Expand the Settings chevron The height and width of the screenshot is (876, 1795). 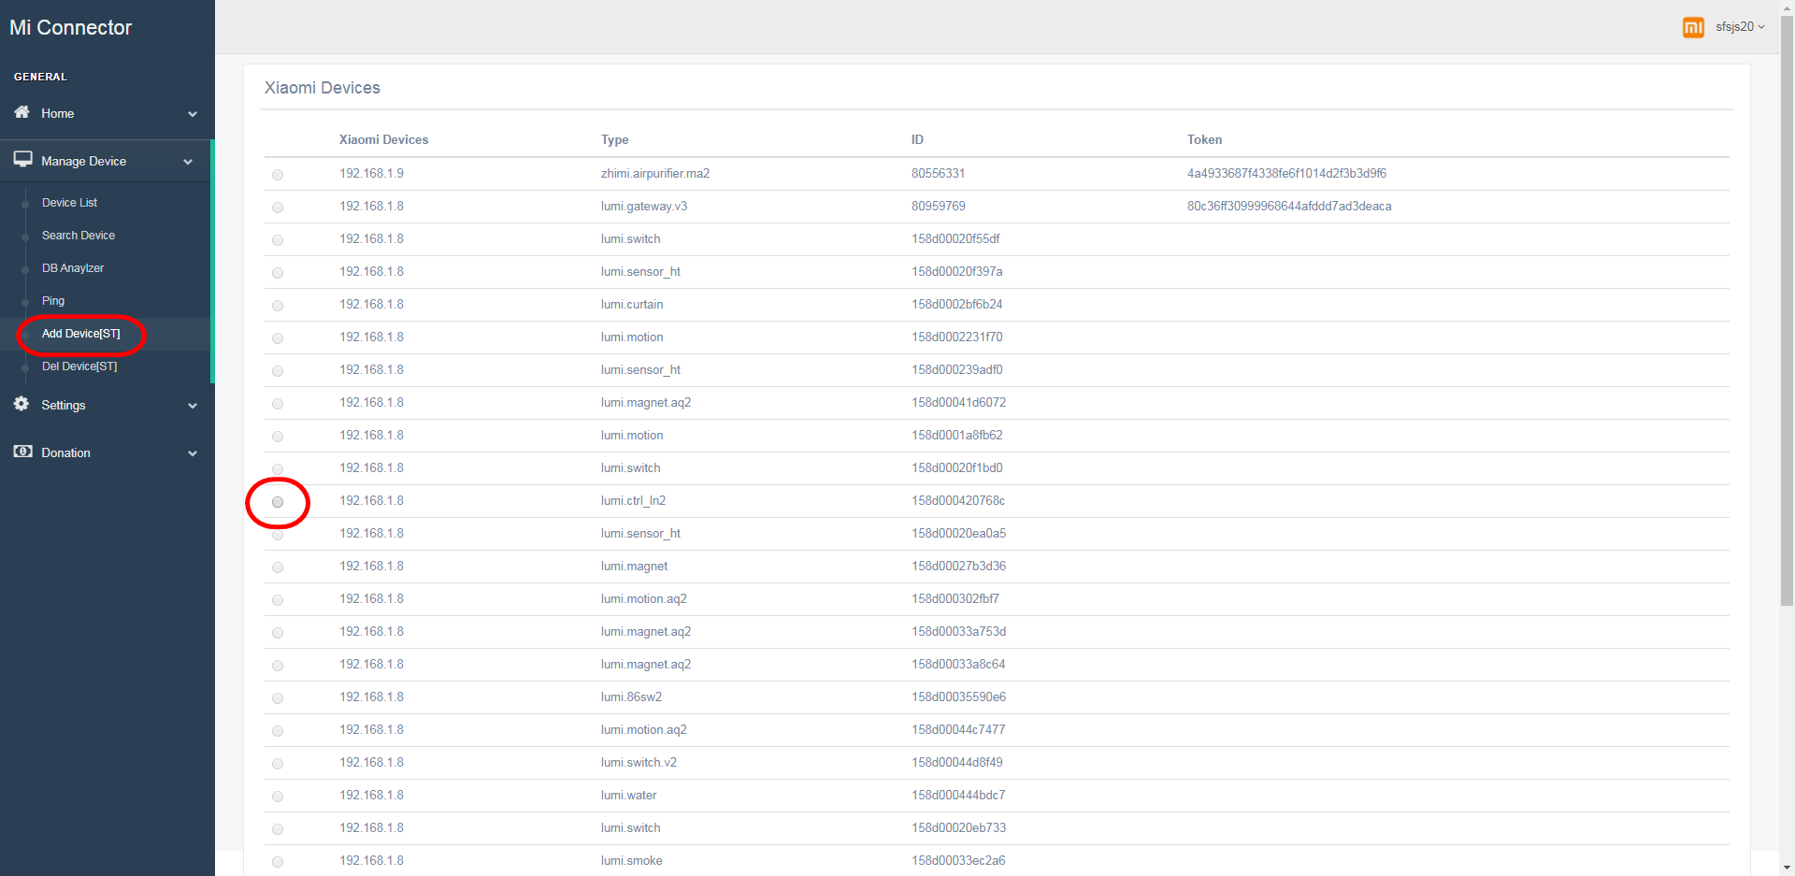[x=193, y=406]
